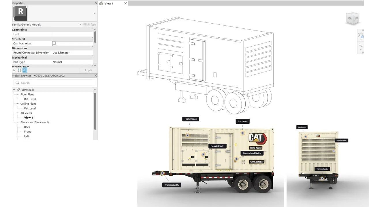
Task: Click the Host property row
Action: [x=52, y=34]
